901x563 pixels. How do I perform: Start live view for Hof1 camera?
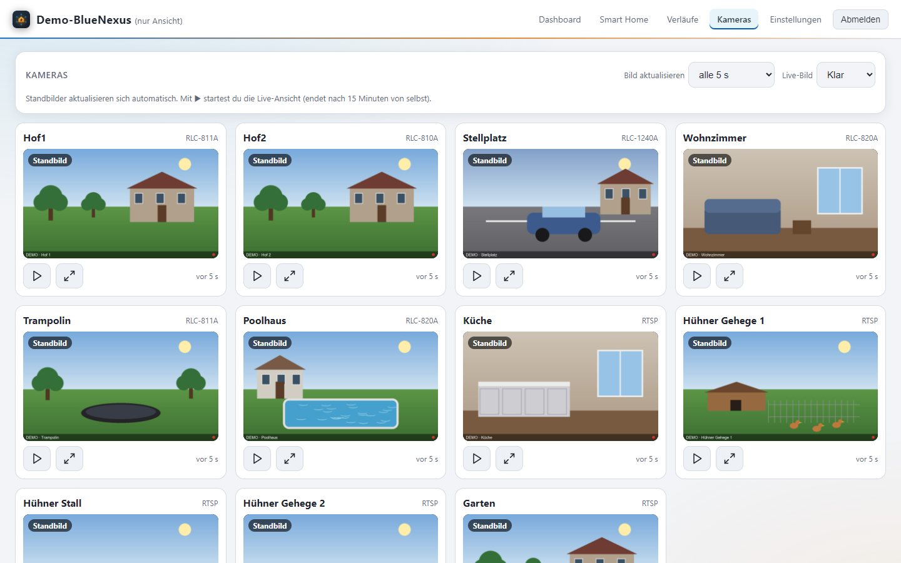[37, 276]
